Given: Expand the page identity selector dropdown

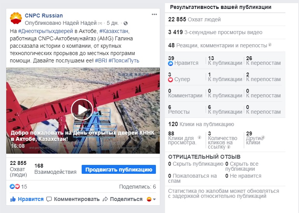Looking at the screenshot, I should 151,199.
